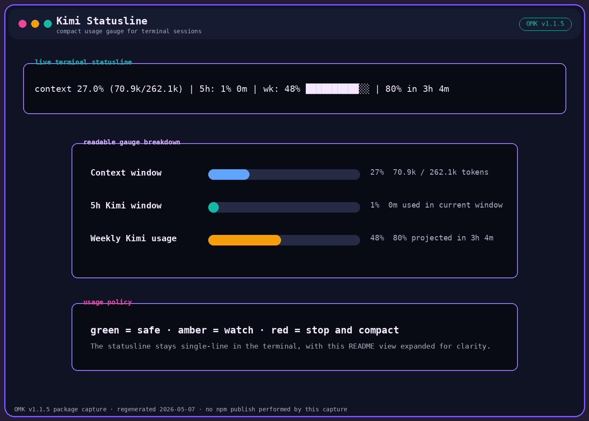Image resolution: width=589 pixels, height=421 pixels.
Task: Click the blue Context window progress bar
Action: pyautogui.click(x=284, y=174)
